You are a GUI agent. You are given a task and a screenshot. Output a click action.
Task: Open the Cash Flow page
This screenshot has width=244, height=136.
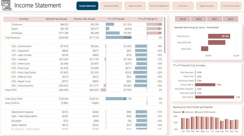183,6
